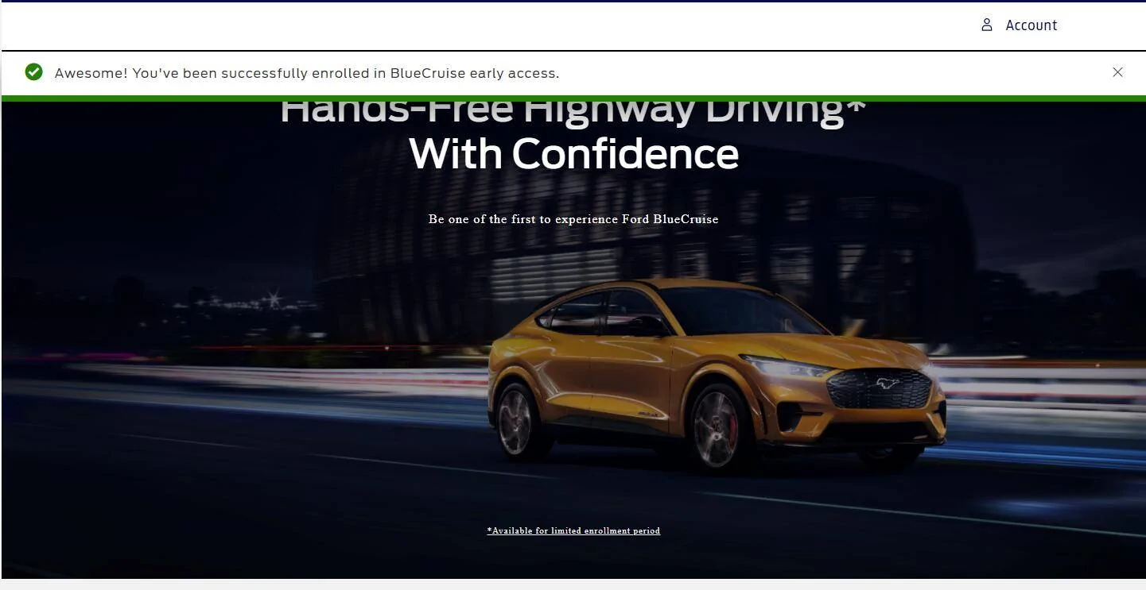Click the Account person icon
The image size is (1146, 590).
pyautogui.click(x=987, y=25)
